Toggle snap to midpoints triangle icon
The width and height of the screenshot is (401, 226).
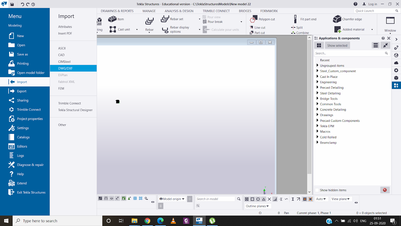pyautogui.click(x=264, y=199)
